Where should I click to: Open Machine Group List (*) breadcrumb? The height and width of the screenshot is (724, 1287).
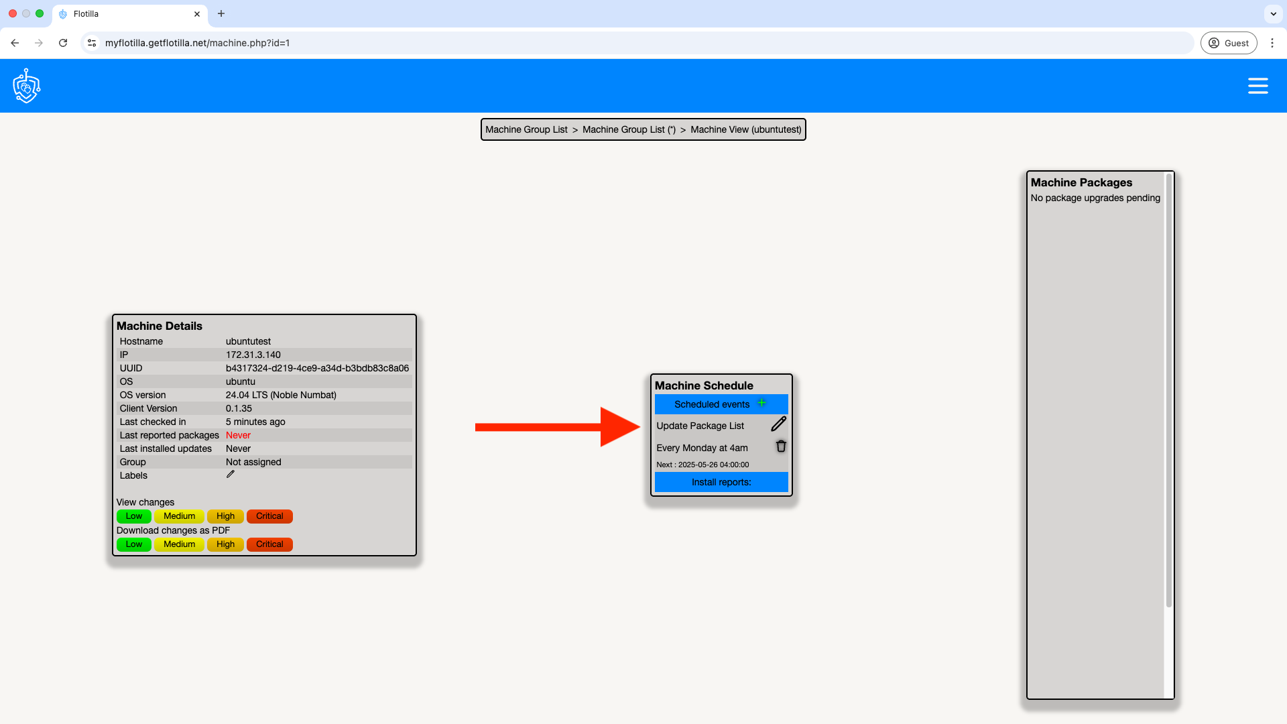click(629, 129)
